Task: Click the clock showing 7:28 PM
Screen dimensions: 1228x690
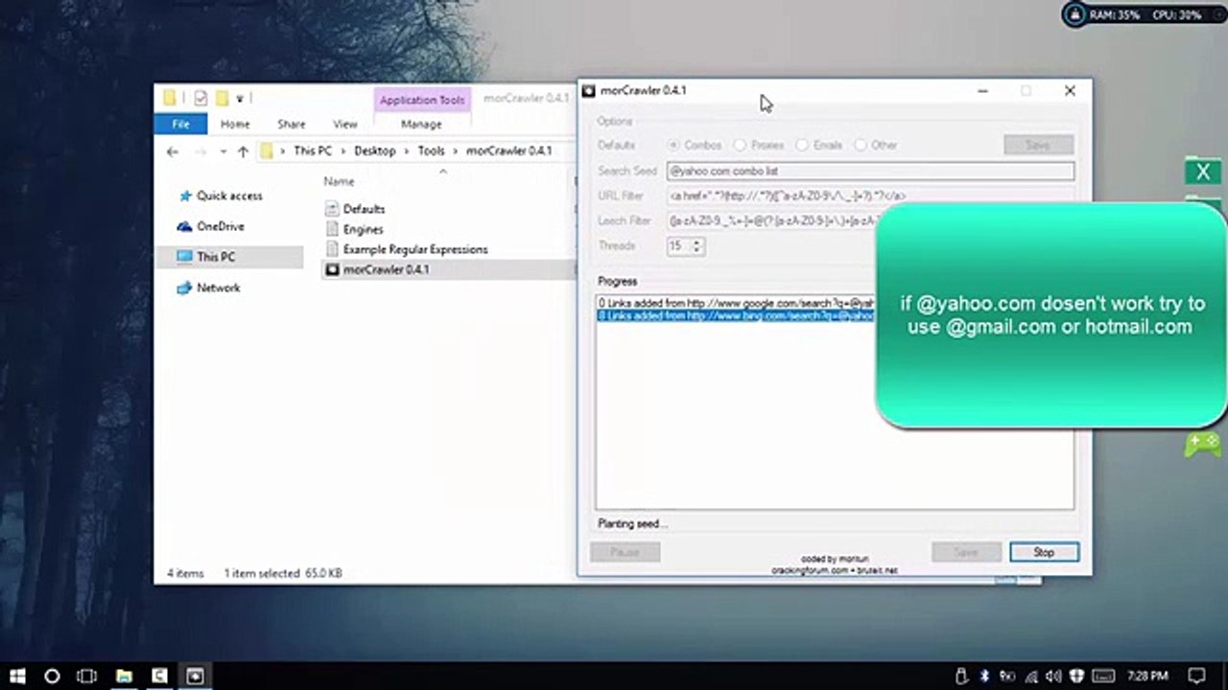Action: pos(1148,676)
